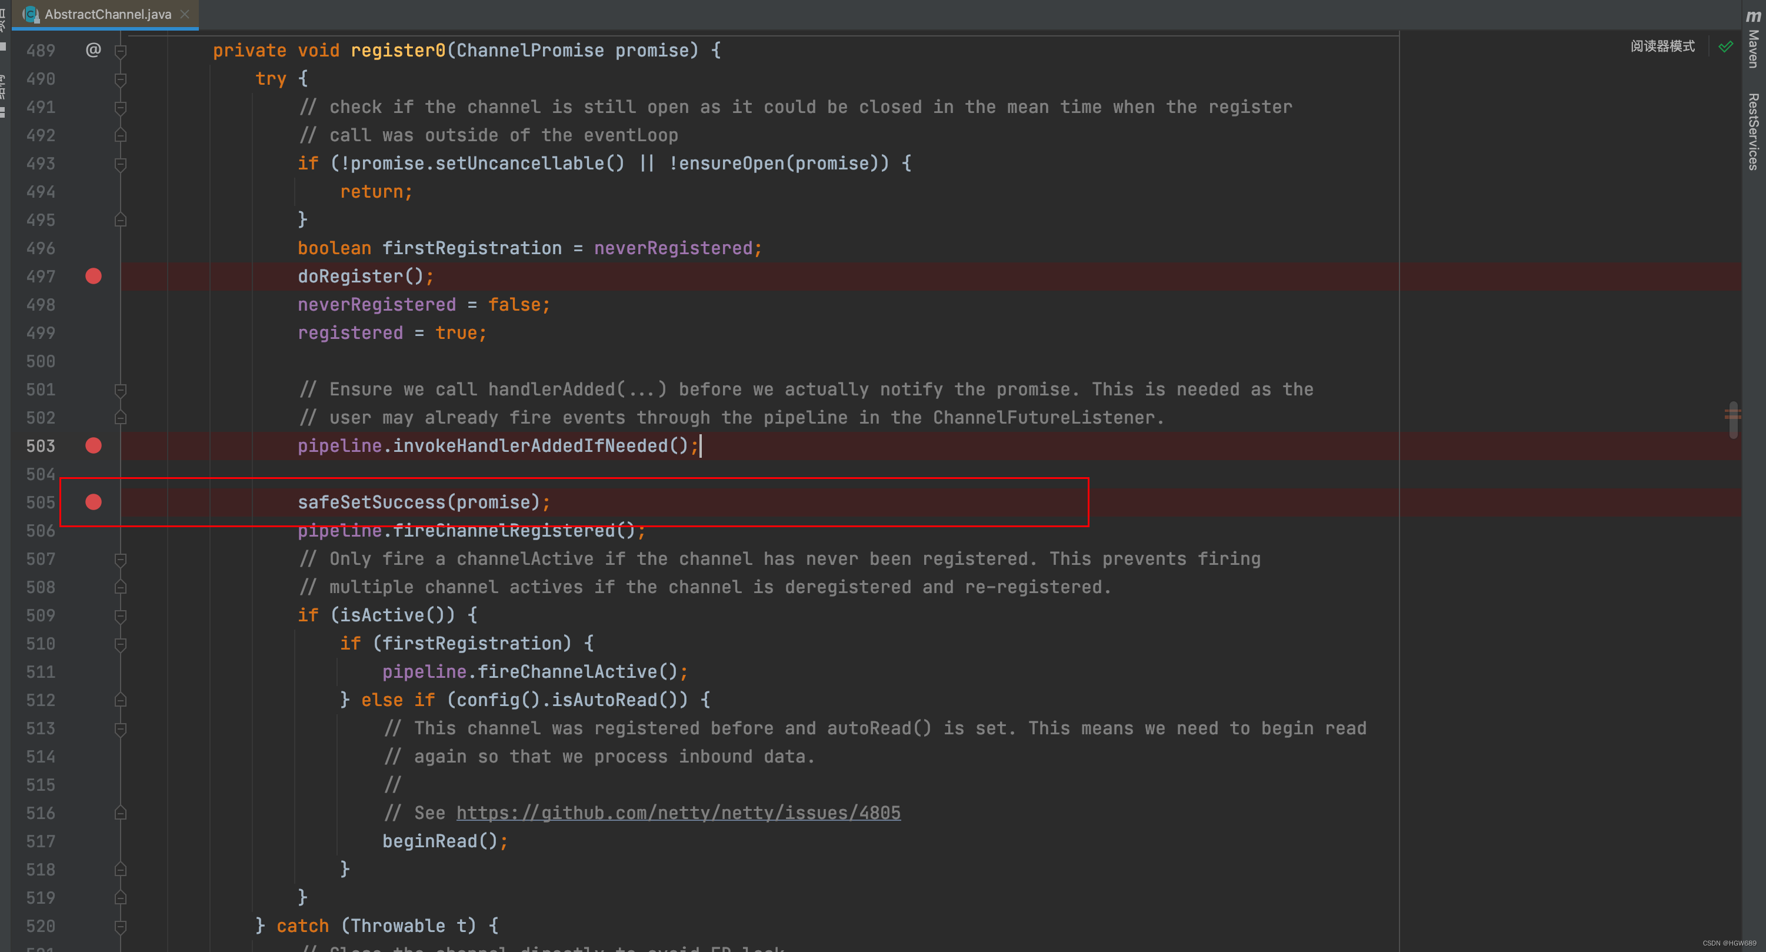Collapse if isActive fold at line 509
The width and height of the screenshot is (1766, 952).
pos(121,615)
